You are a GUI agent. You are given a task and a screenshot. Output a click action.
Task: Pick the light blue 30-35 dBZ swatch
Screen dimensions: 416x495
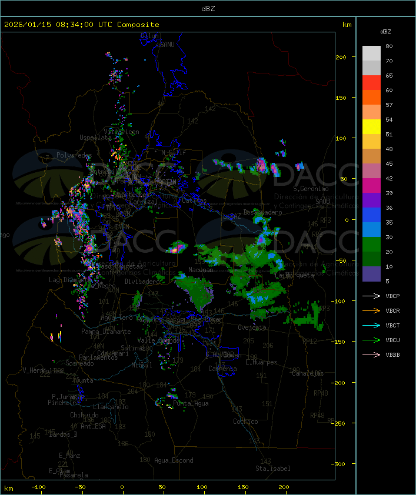point(371,229)
